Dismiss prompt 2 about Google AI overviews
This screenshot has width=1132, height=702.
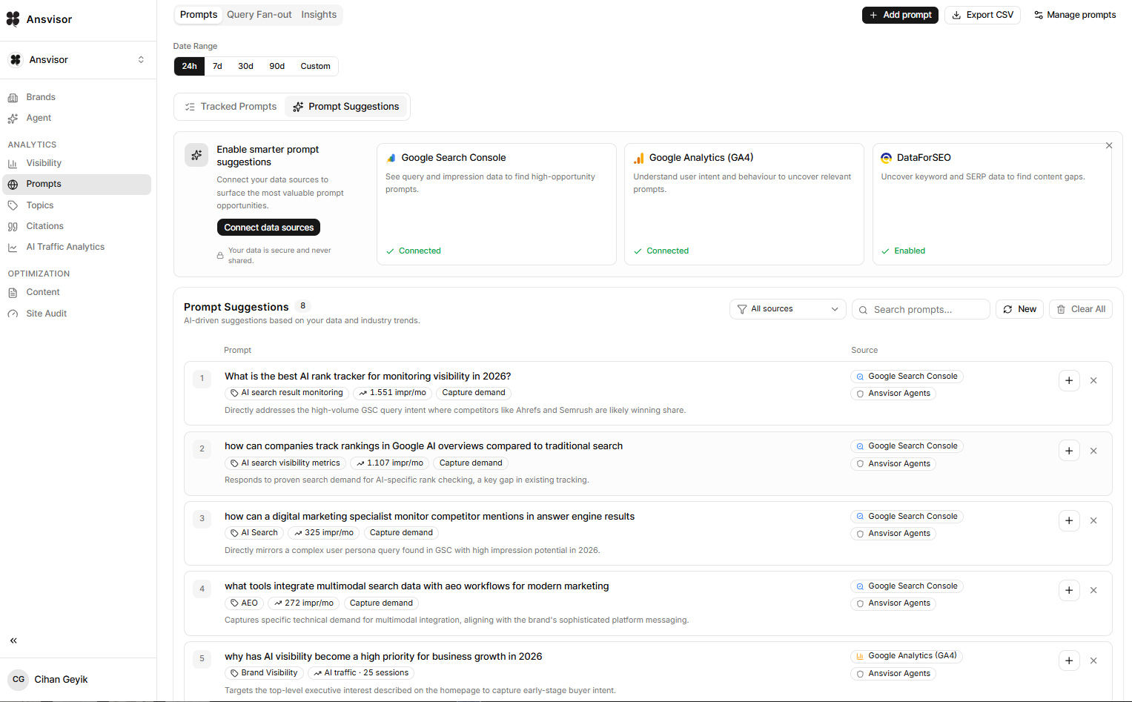[1093, 451]
